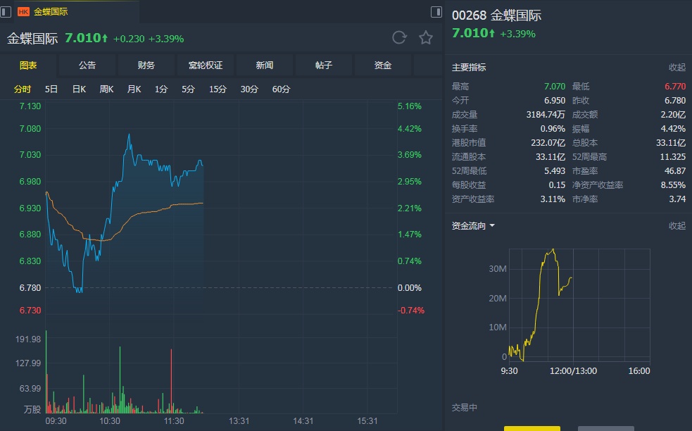Open the 帖子 tab
The image size is (692, 431).
pos(324,65)
